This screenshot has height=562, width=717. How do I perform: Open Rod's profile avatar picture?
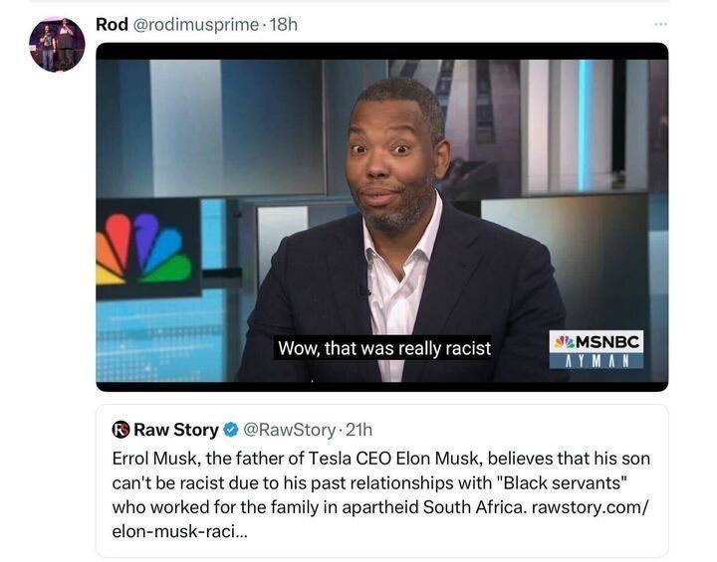[x=57, y=45]
